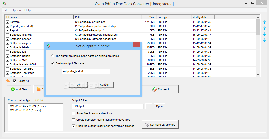Click the file list scrollbar thumb
The width and height of the screenshot is (269, 139).
click(258, 27)
